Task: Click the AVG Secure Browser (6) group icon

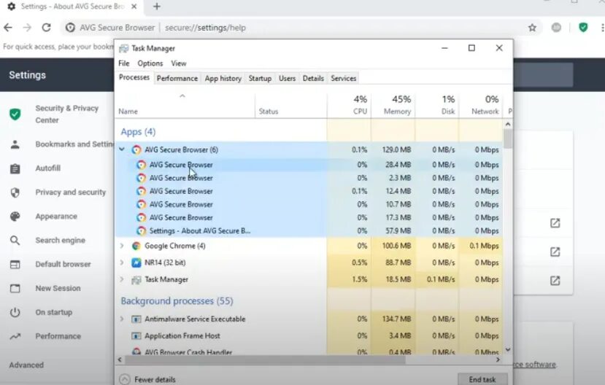Action: [136, 150]
